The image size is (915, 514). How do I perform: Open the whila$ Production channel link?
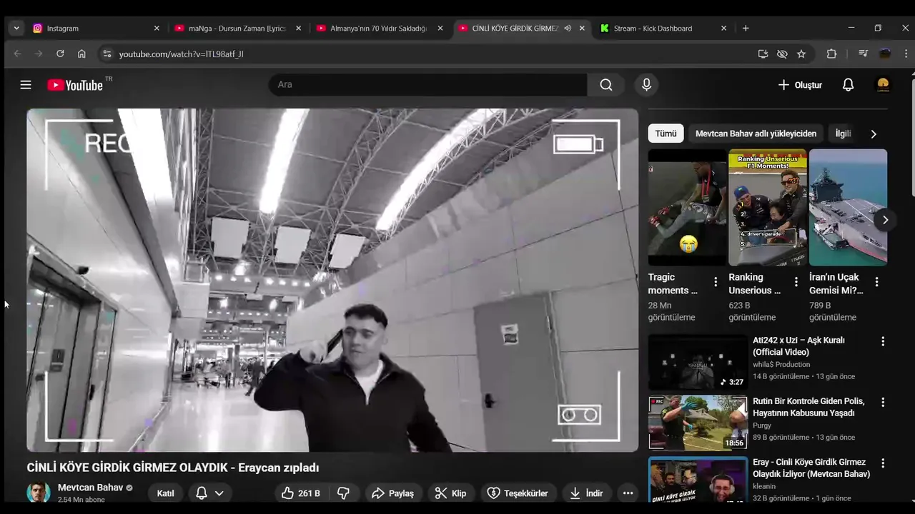(x=781, y=365)
